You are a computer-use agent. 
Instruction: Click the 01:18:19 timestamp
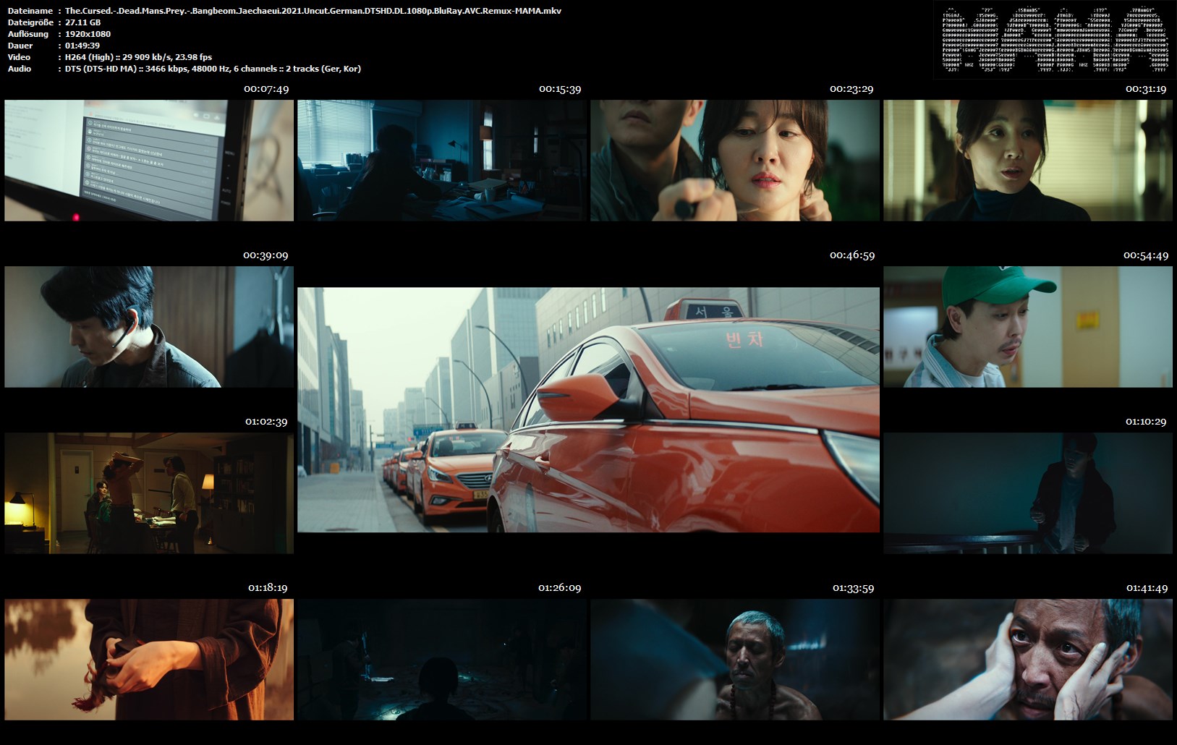click(268, 588)
